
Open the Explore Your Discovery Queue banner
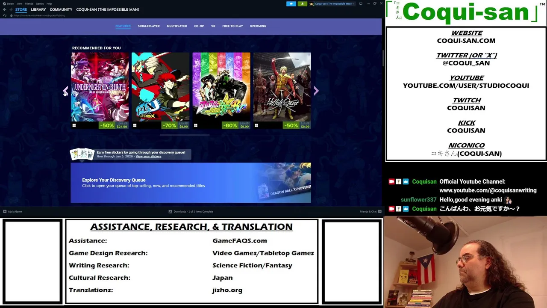coord(191,183)
